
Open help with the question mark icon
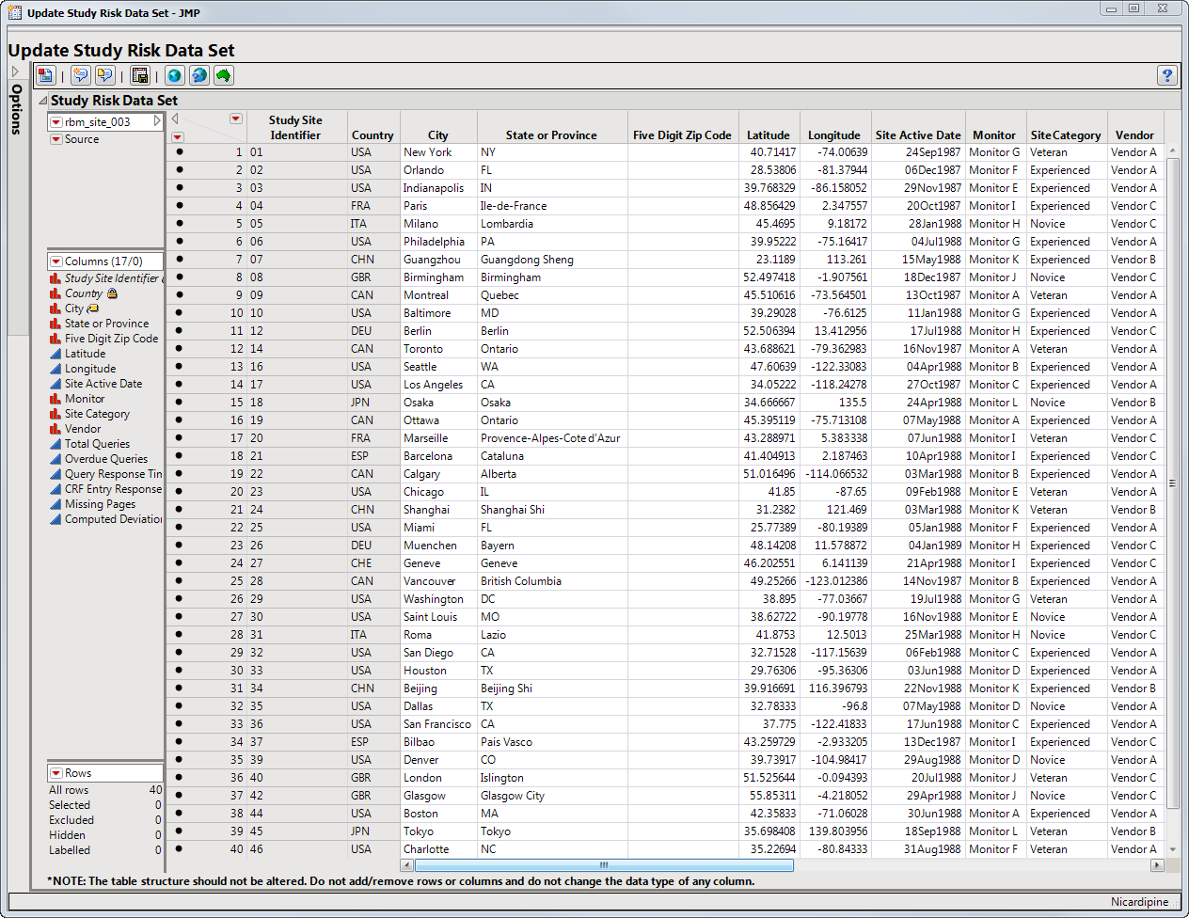coord(1167,76)
